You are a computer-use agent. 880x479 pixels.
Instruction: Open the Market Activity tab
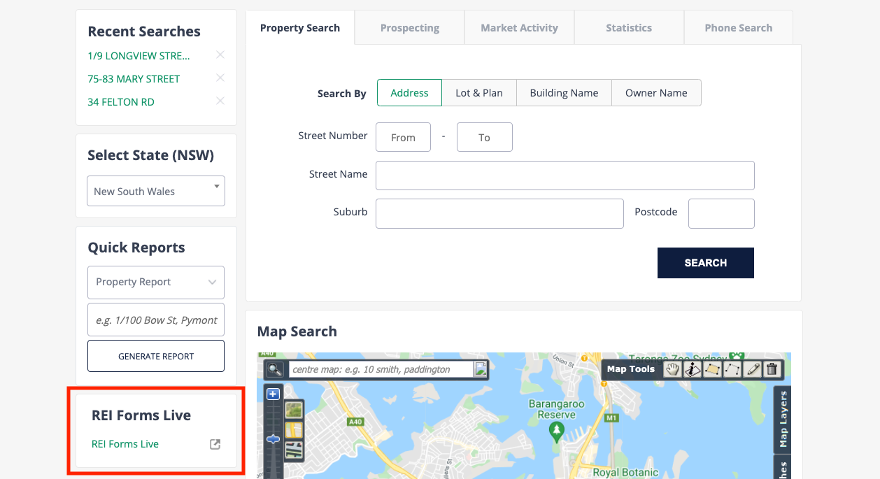[x=519, y=27]
